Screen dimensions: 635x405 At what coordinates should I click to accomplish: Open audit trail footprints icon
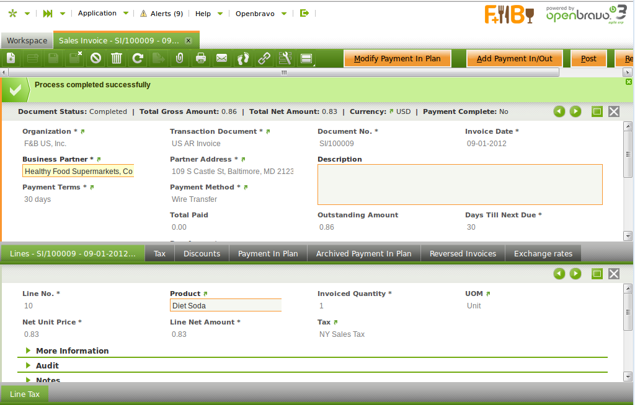tap(243, 58)
